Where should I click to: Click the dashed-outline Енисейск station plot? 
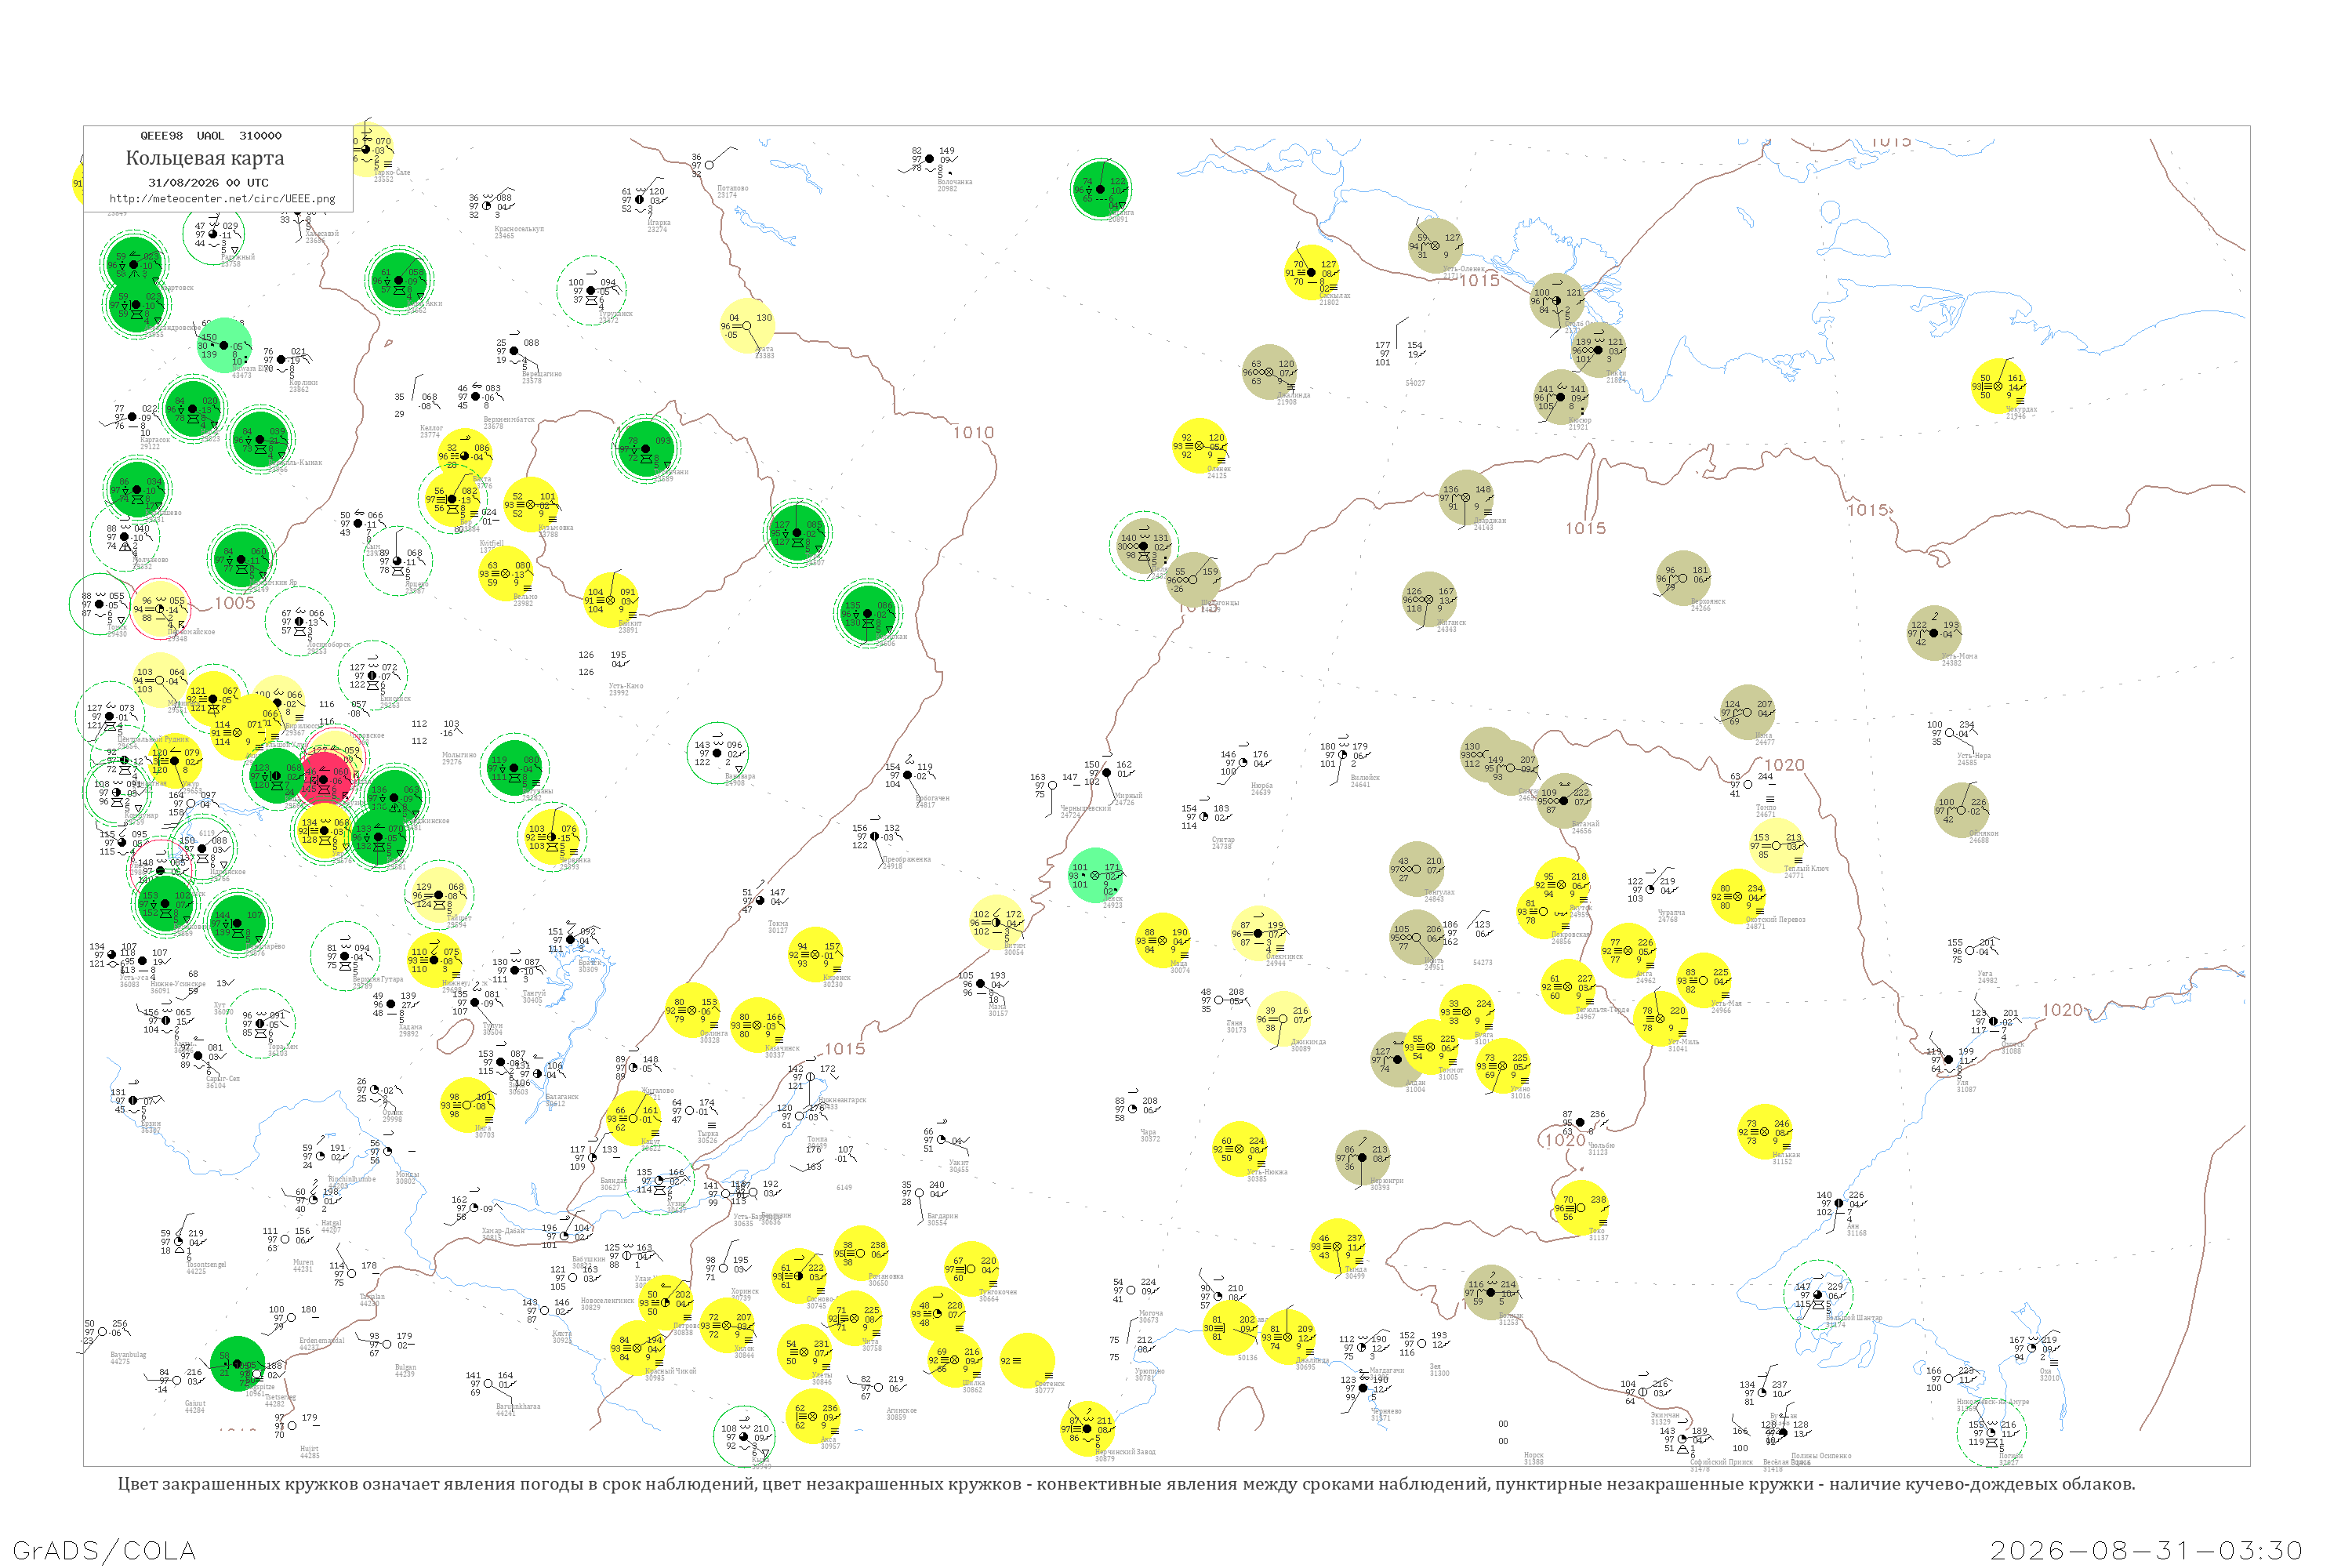pyautogui.click(x=372, y=675)
